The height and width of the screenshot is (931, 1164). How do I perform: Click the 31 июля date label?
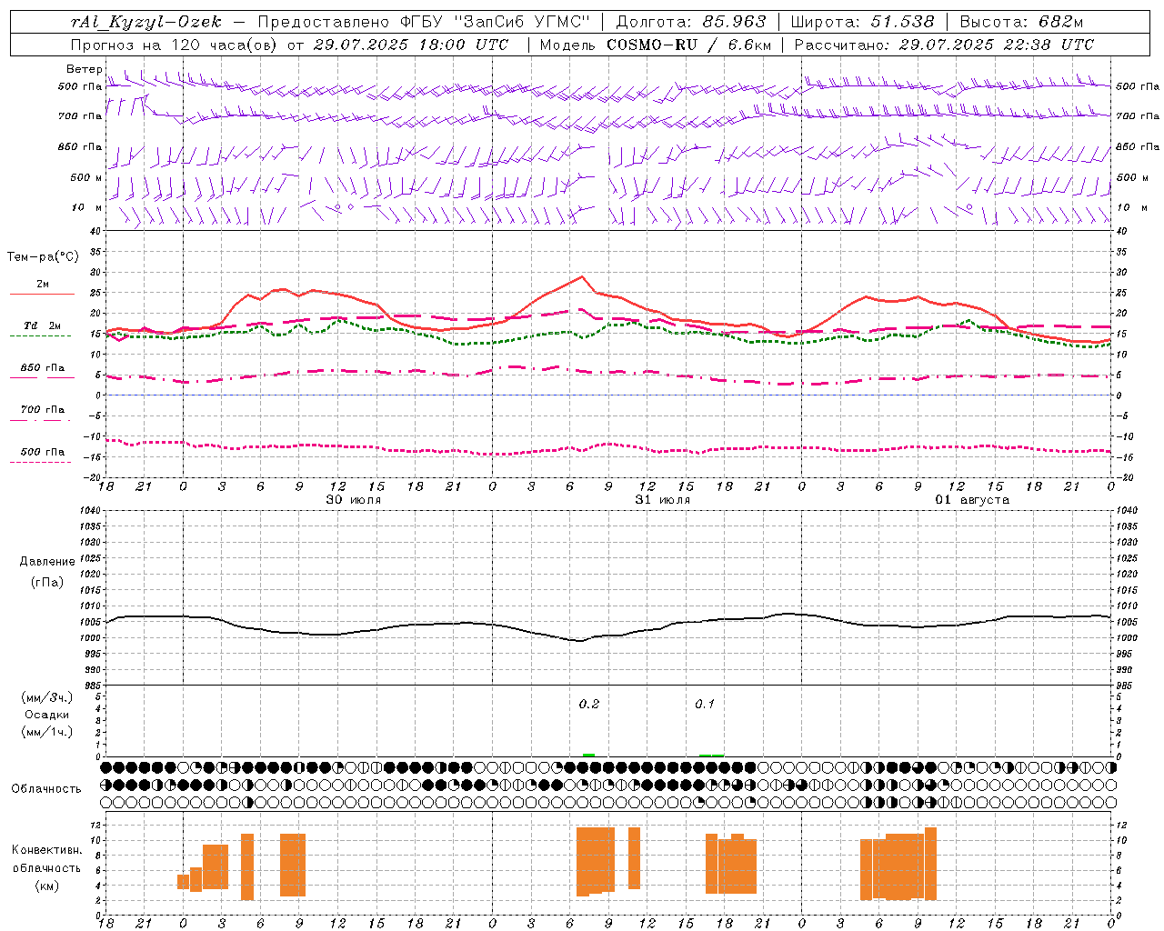[x=662, y=500]
